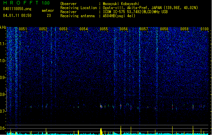Click the 0052 time marker
Viewport: 212px width, 135px height.
pos(43,29)
